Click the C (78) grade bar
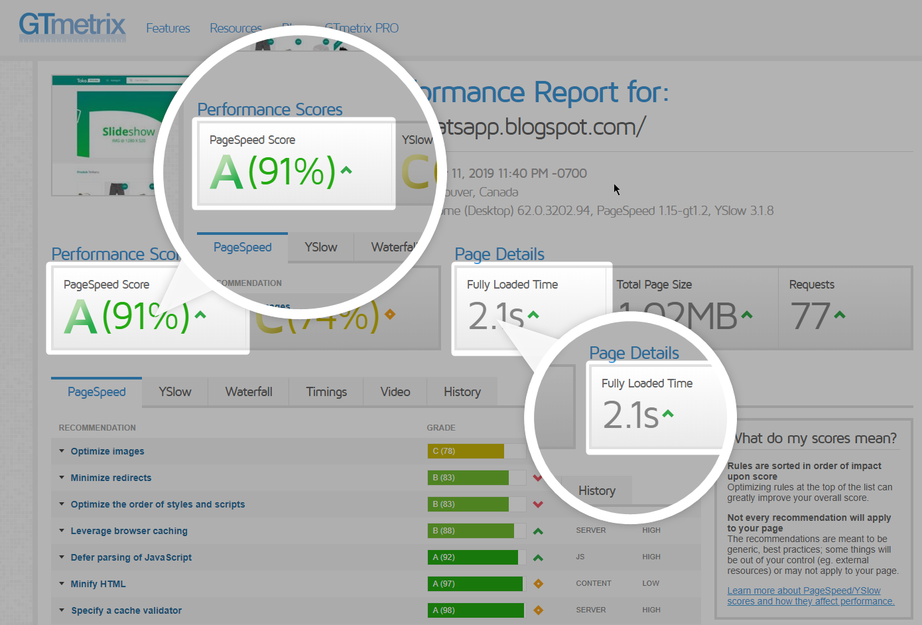922x625 pixels. coord(476,451)
